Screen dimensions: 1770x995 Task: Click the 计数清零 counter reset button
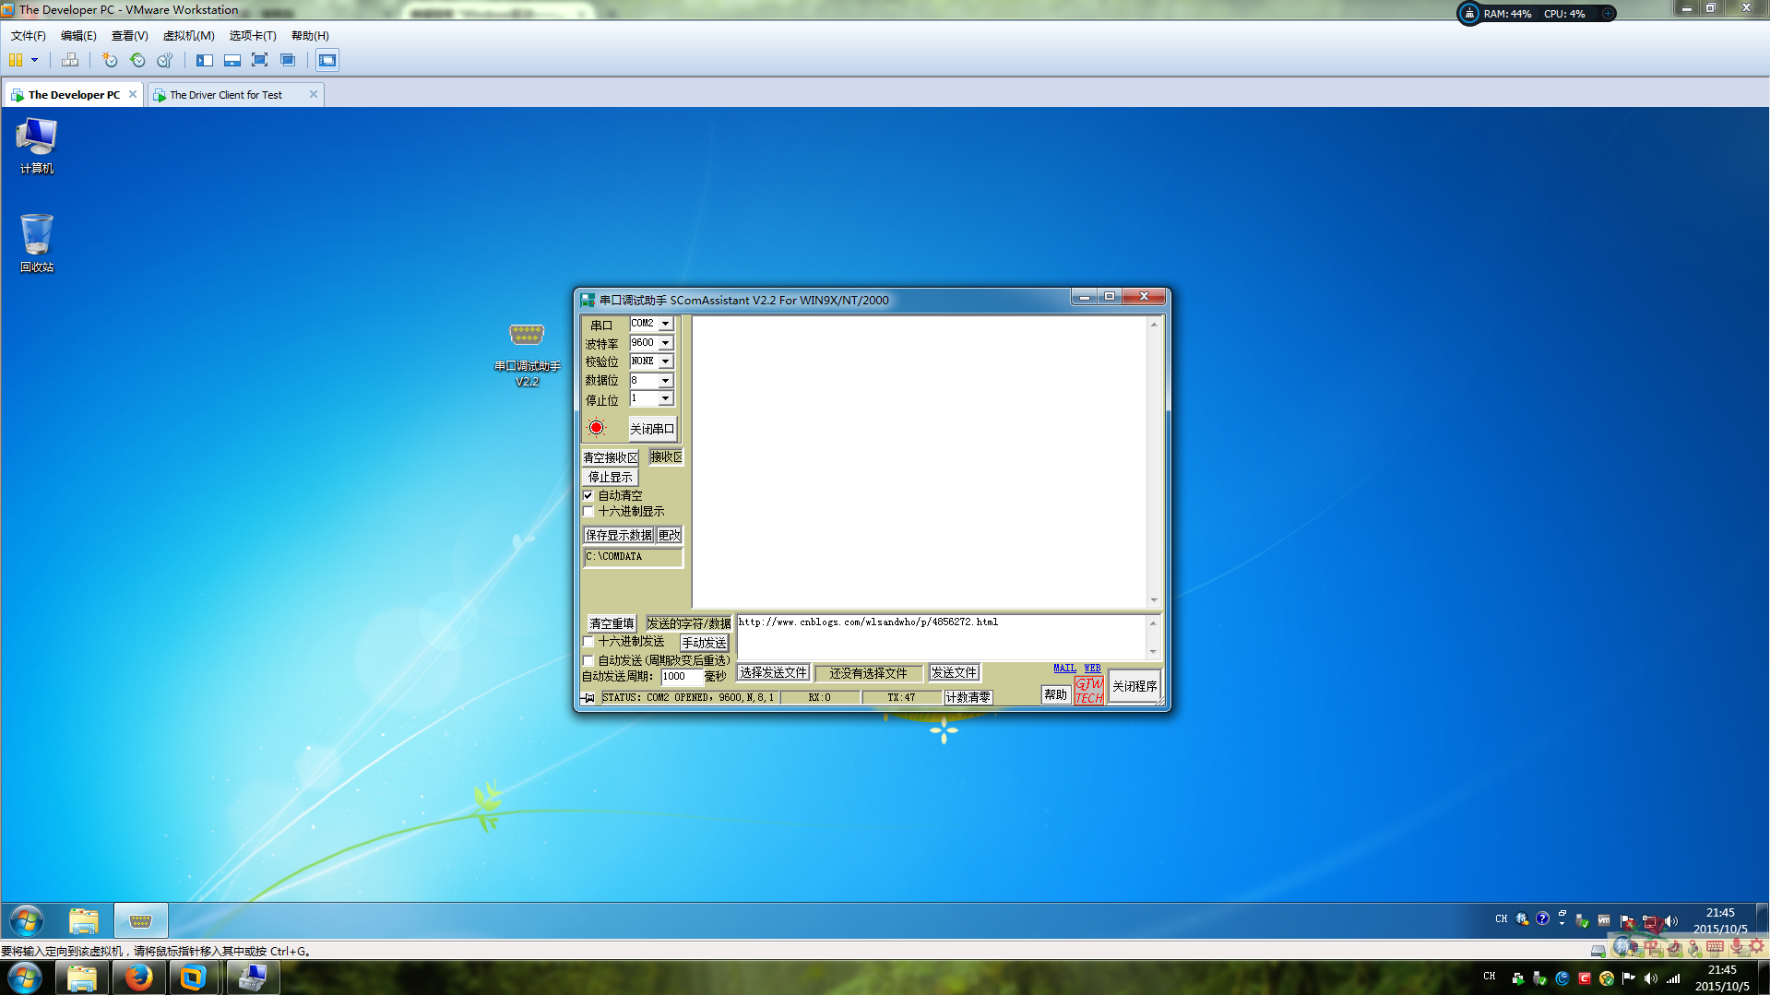pyautogui.click(x=968, y=697)
